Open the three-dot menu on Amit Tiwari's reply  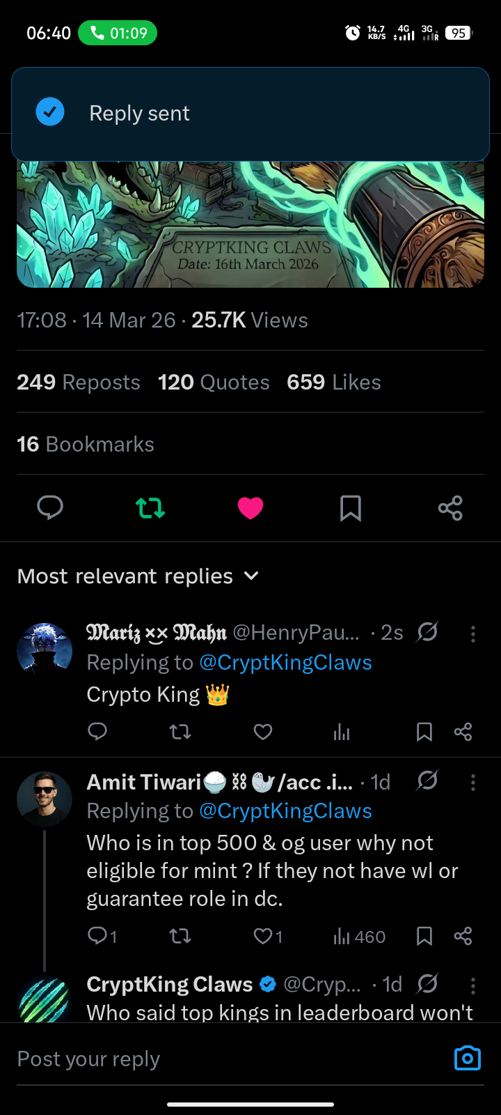click(x=473, y=783)
